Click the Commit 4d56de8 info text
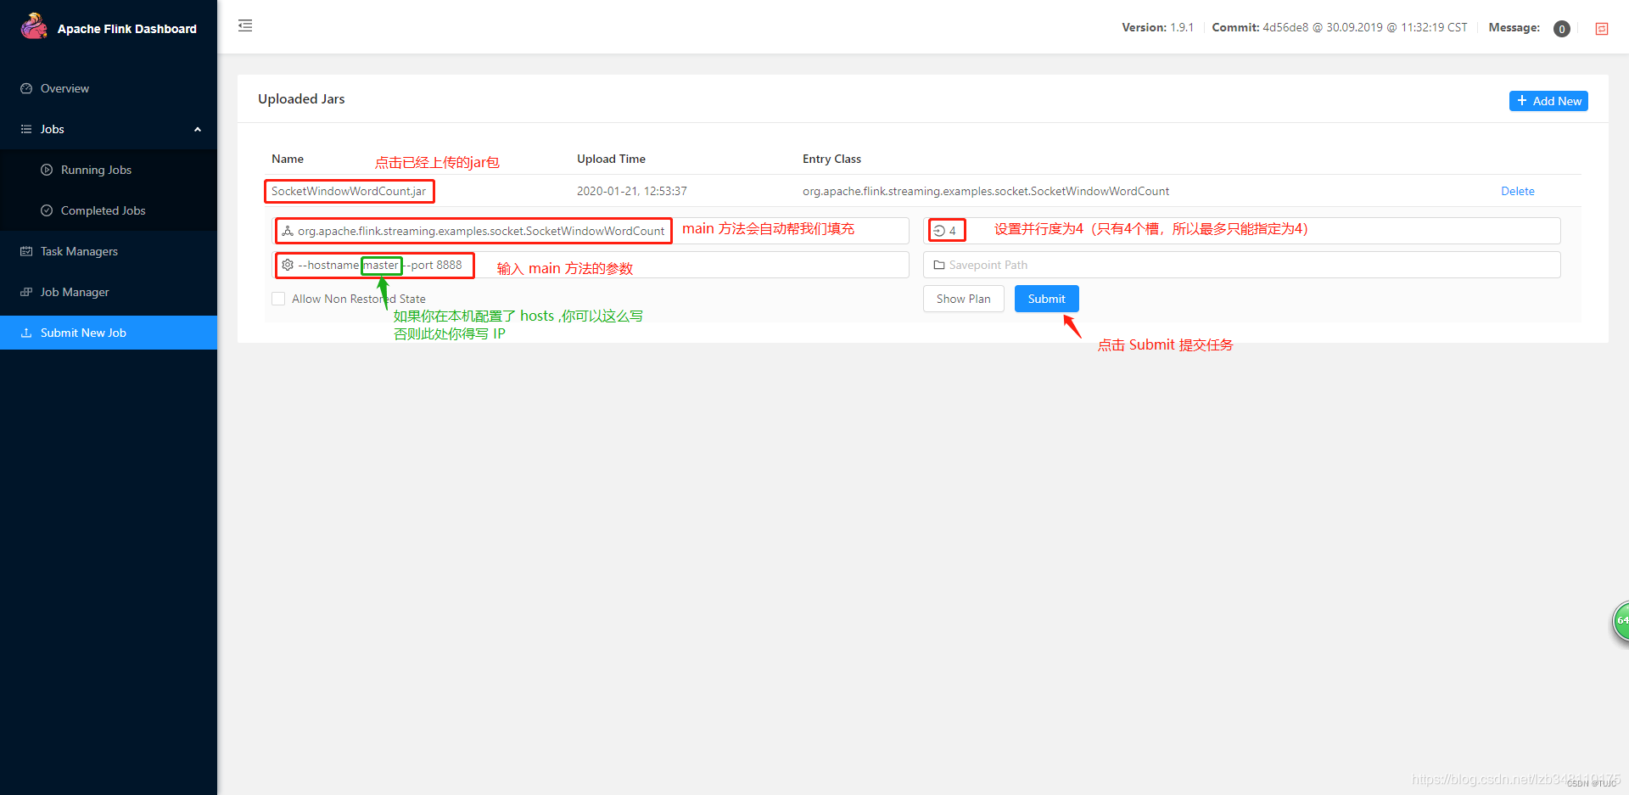The image size is (1629, 795). (1340, 27)
